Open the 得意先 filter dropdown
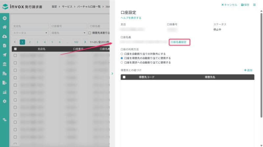263x147 pixels. coord(68,33)
